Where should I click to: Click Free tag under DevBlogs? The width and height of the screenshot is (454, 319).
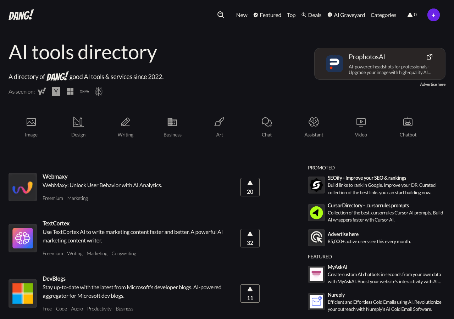tap(47, 309)
